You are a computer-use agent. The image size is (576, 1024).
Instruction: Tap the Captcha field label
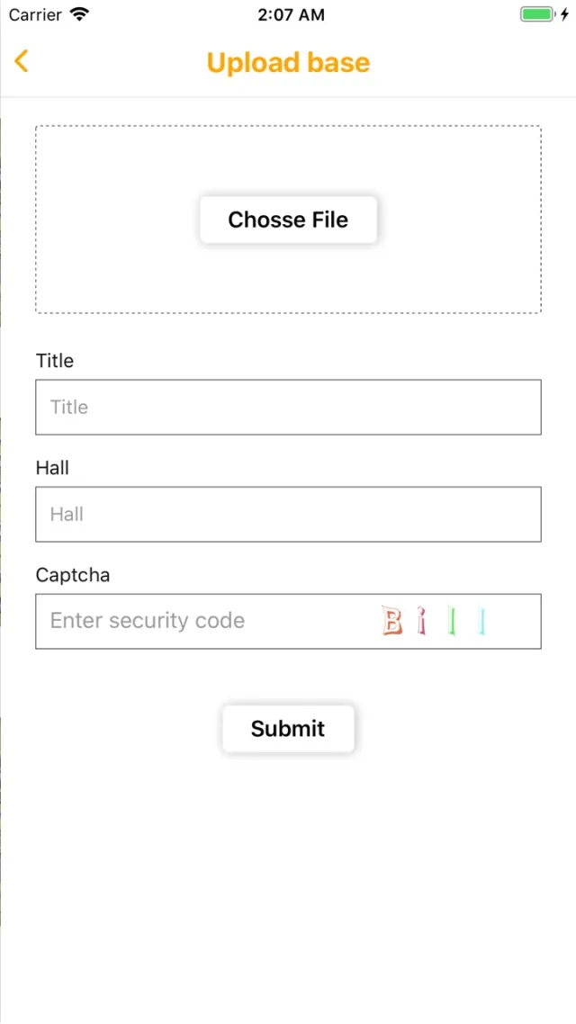point(73,575)
